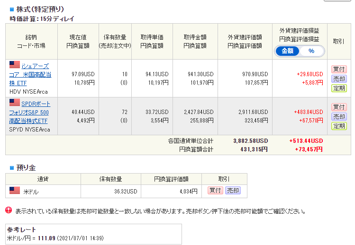Viewport: 355px width, 245px height.
Task: Click HDV NYSEArca ticker text
Action: pyautogui.click(x=28, y=92)
